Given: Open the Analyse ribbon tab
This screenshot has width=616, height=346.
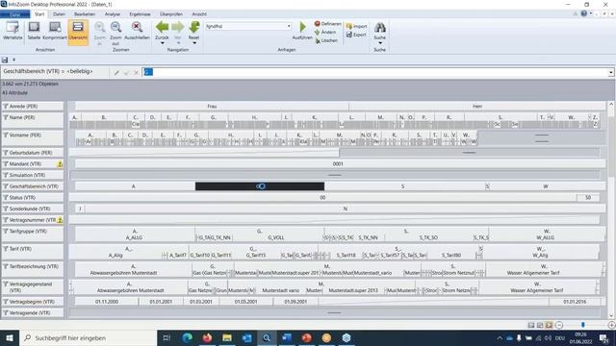Looking at the screenshot, I should [x=113, y=14].
